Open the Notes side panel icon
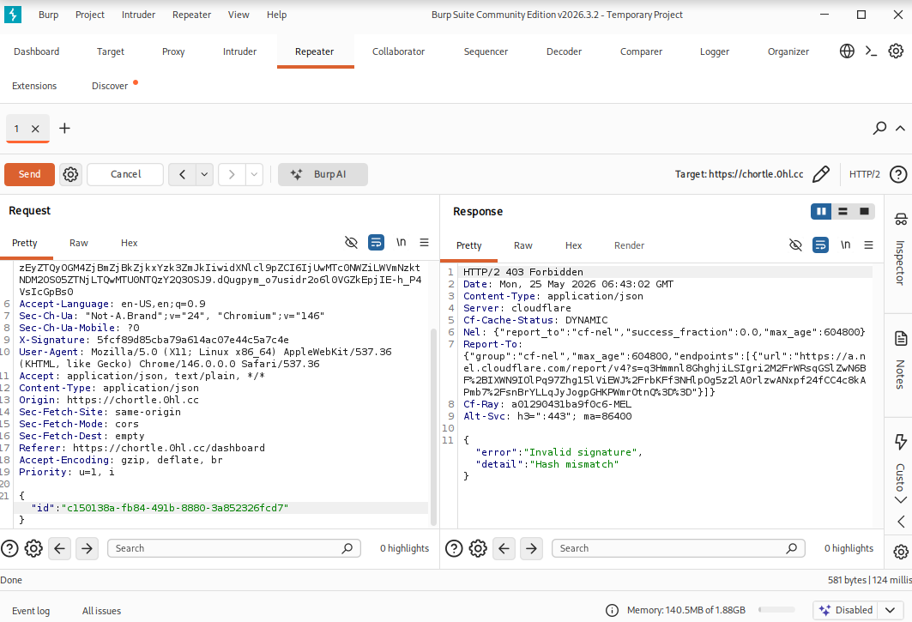The height and width of the screenshot is (622, 912). pyautogui.click(x=900, y=338)
